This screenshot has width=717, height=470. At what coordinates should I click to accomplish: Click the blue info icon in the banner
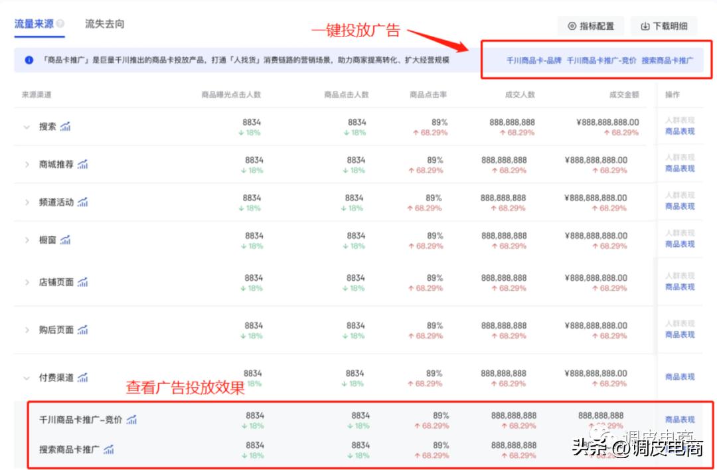pyautogui.click(x=29, y=60)
